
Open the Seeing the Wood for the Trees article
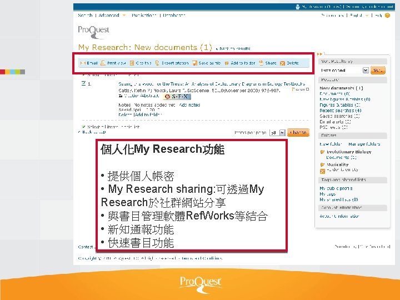212,84
